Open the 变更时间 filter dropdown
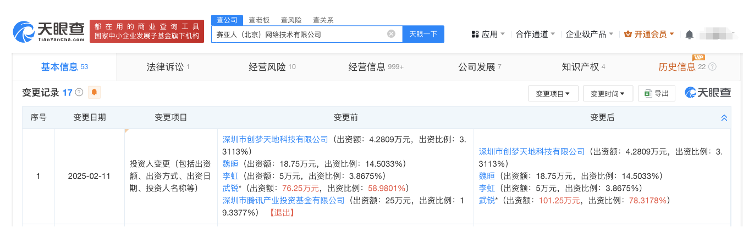Image resolution: width=743 pixels, height=227 pixels. click(x=608, y=94)
